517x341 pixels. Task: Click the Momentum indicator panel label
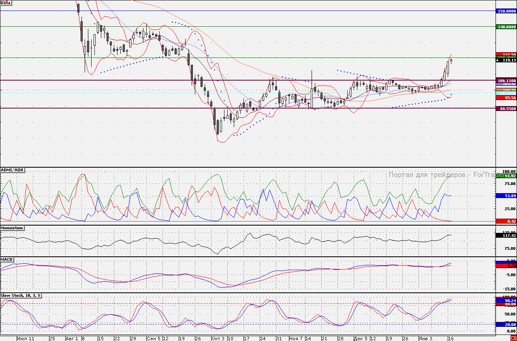12,228
